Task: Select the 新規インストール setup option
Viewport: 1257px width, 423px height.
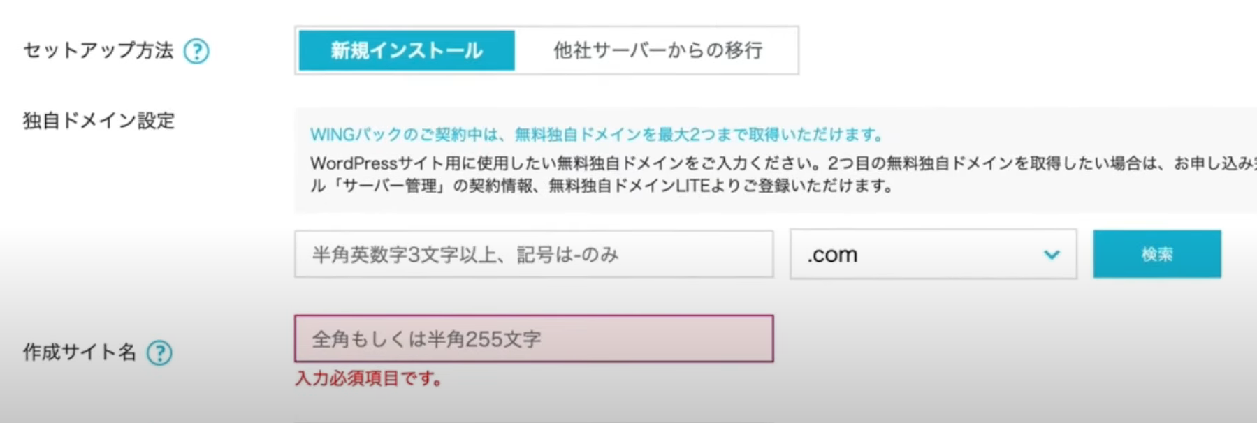Action: click(x=407, y=50)
